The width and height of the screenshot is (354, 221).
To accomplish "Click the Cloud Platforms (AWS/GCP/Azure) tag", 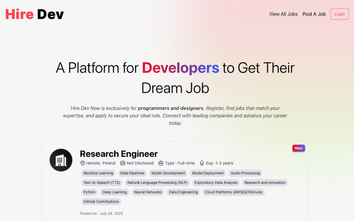I will click(x=234, y=192).
